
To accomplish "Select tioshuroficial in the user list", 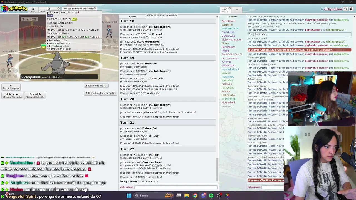I will tap(229, 99).
